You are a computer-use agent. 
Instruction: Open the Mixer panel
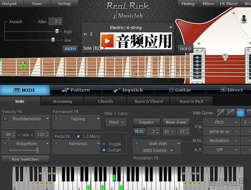pos(208,3)
